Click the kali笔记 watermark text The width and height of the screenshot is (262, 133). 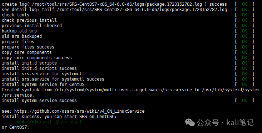240,123
